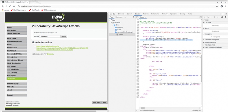This screenshot has height=112, width=228.
Task: Step into next function call
Action: [x=211, y=17]
